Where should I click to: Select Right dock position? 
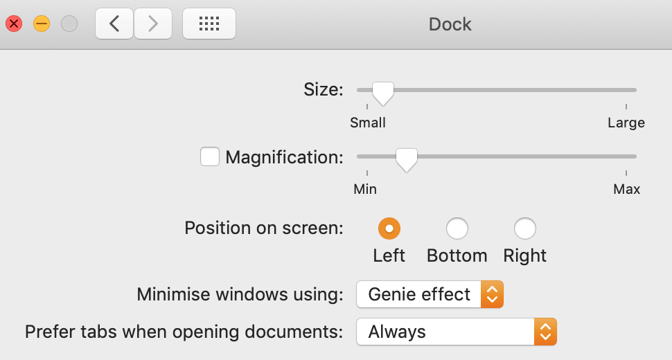[x=524, y=228]
